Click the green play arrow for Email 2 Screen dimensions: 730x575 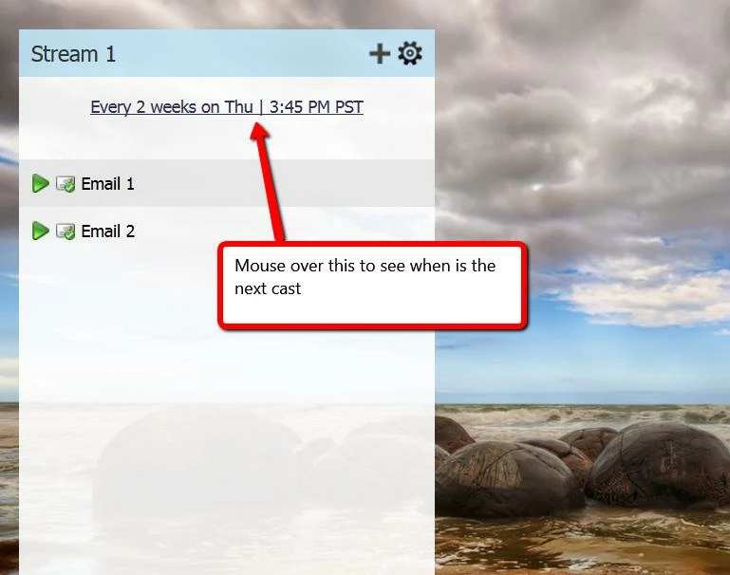[41, 231]
